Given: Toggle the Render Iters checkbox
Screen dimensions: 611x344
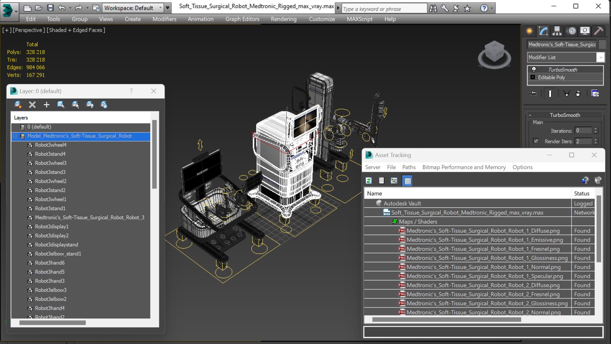Looking at the screenshot, I should [536, 141].
